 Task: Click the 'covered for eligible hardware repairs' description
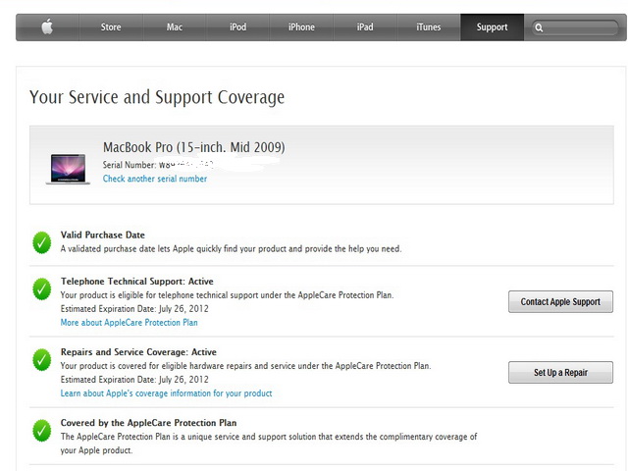246,366
